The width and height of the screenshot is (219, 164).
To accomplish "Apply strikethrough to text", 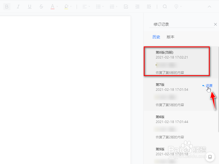I will click(x=41, y=7).
